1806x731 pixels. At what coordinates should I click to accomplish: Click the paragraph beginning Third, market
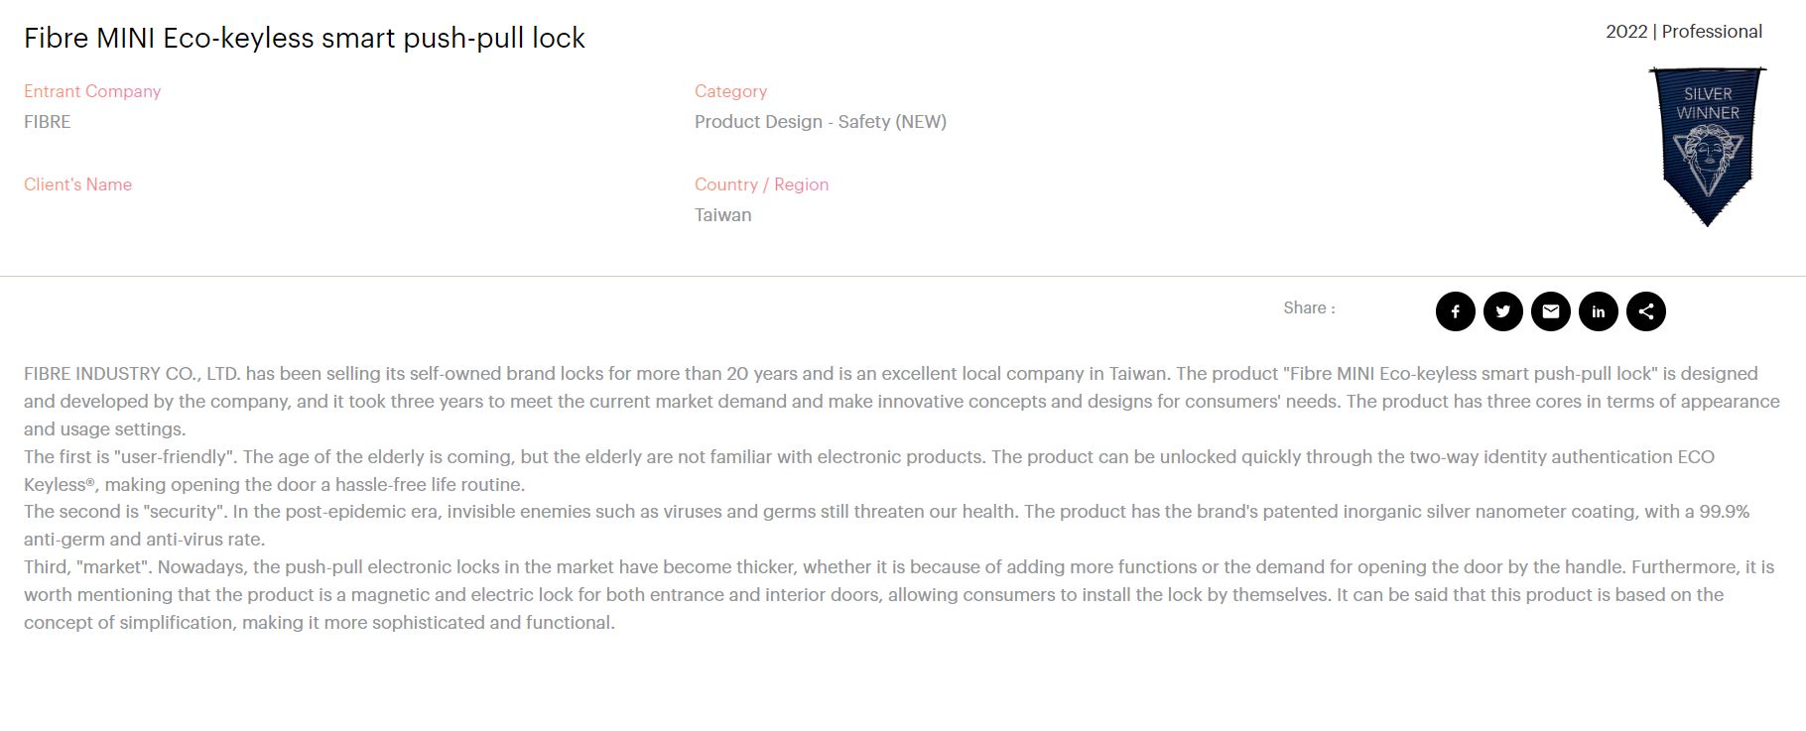click(x=899, y=595)
